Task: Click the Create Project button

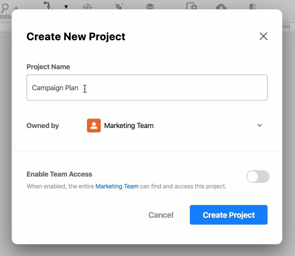Action: point(228,215)
